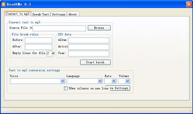Click the After rule input field
193x114 pixels.
click(39, 47)
